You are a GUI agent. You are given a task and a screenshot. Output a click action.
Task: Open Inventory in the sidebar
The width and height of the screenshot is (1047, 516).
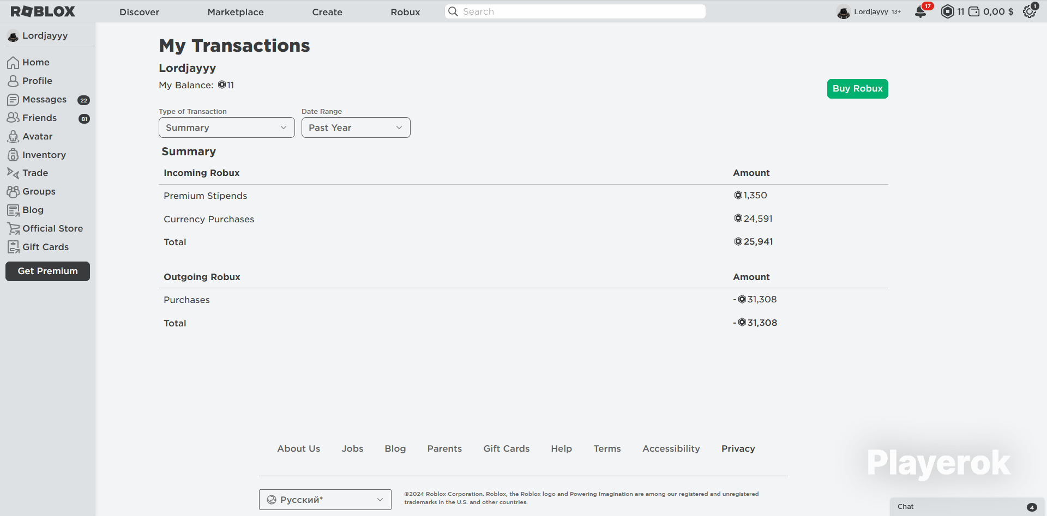[44, 155]
